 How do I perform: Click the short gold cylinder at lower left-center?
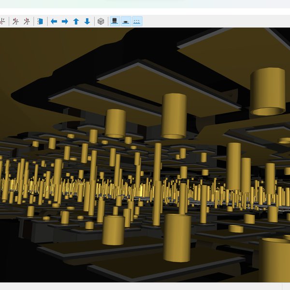click(x=113, y=230)
